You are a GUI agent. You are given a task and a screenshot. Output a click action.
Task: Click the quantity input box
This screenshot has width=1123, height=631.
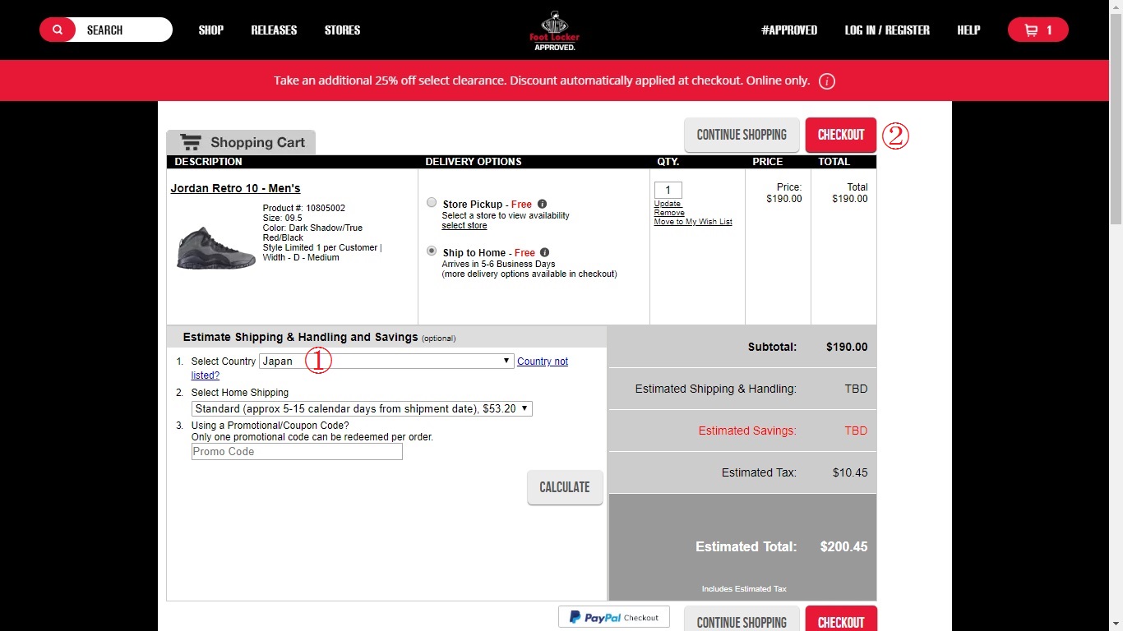coord(668,191)
